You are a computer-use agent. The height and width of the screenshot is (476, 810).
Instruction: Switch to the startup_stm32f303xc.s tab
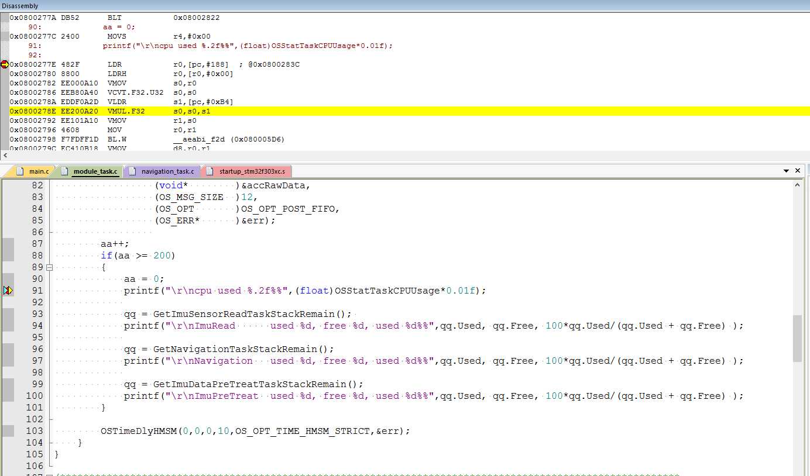pos(247,171)
